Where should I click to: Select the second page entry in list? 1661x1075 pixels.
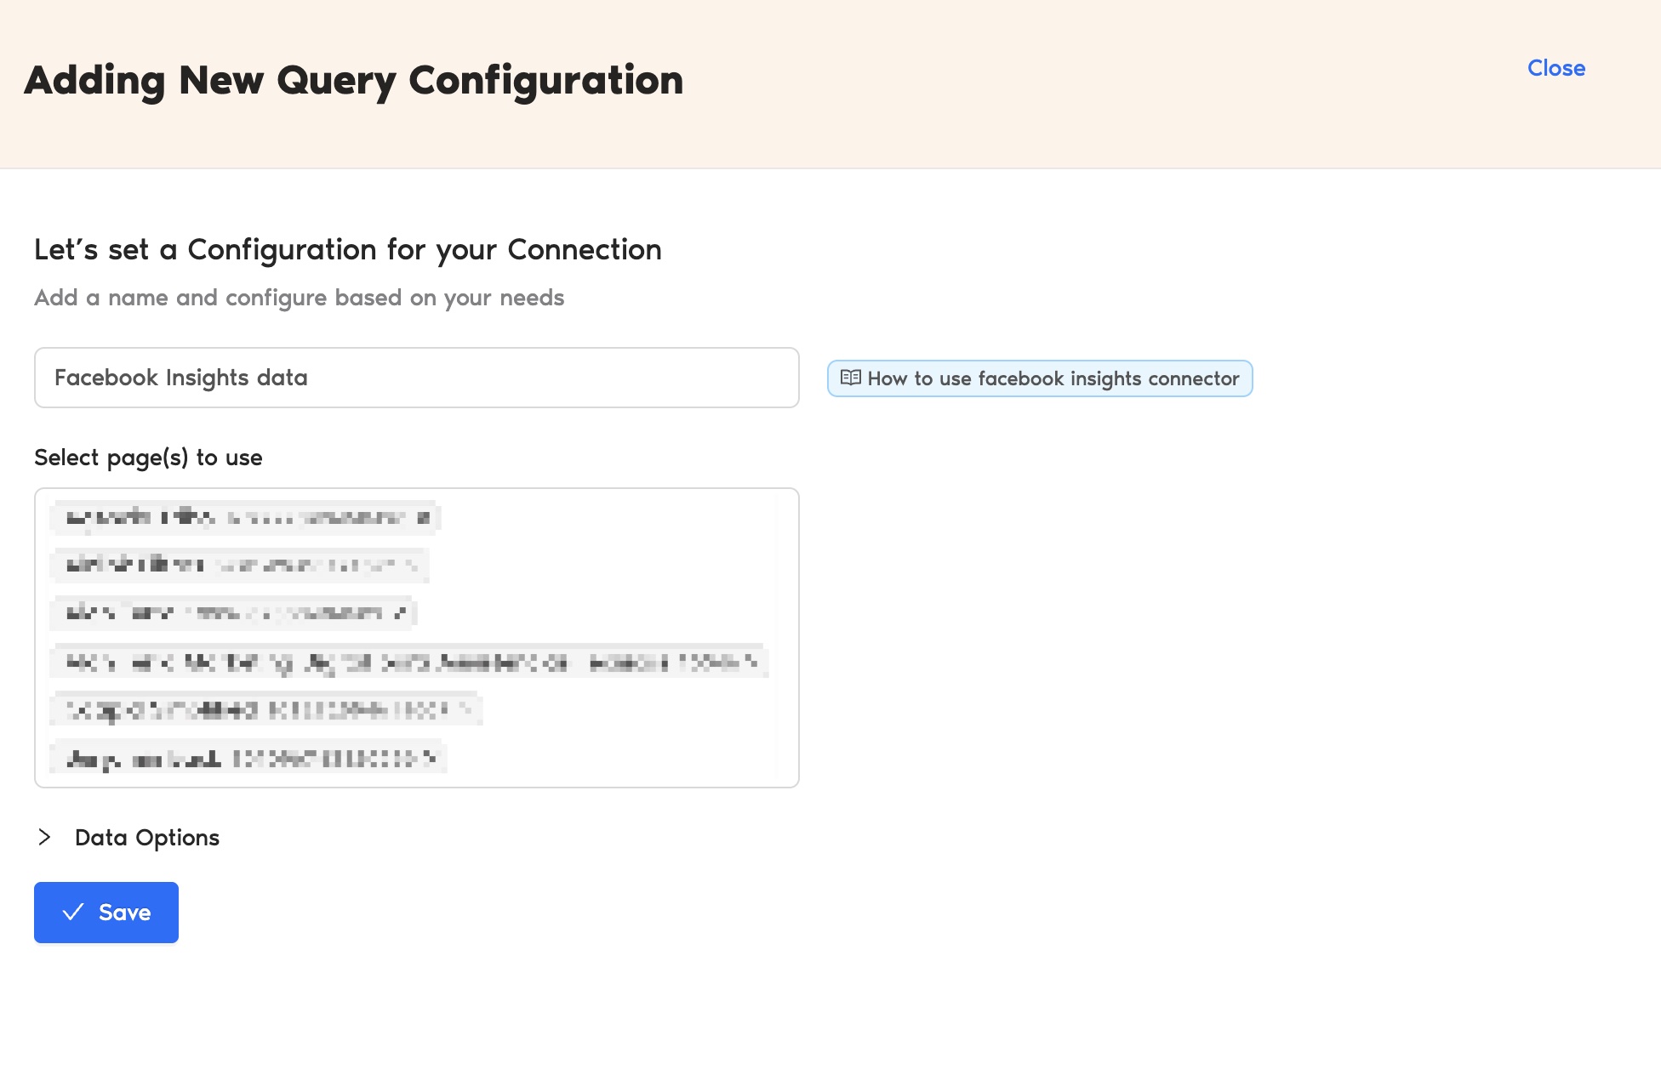239,565
